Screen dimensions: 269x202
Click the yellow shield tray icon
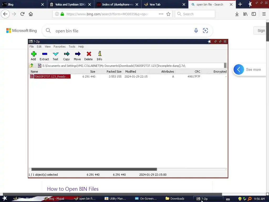pyautogui.click(x=240, y=199)
